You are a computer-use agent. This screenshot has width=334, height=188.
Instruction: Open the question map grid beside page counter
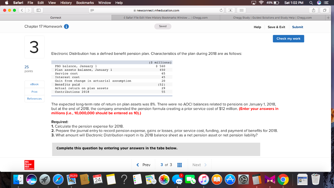(x=179, y=165)
